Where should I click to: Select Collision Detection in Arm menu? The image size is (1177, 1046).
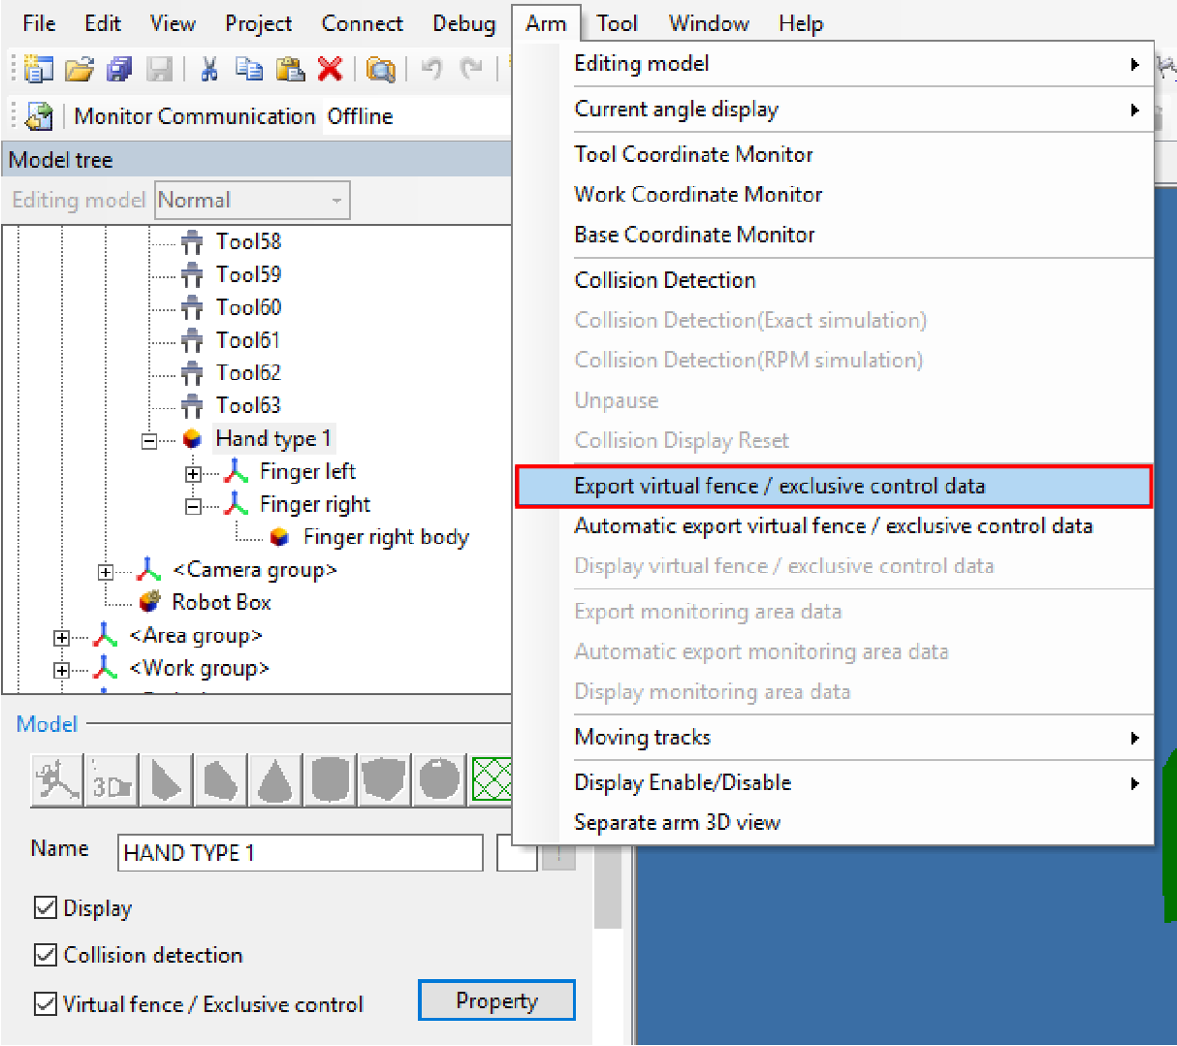click(665, 280)
